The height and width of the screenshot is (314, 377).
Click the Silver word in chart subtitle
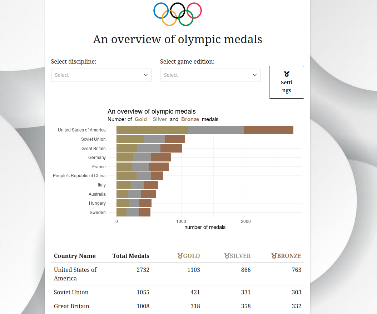pyautogui.click(x=159, y=119)
